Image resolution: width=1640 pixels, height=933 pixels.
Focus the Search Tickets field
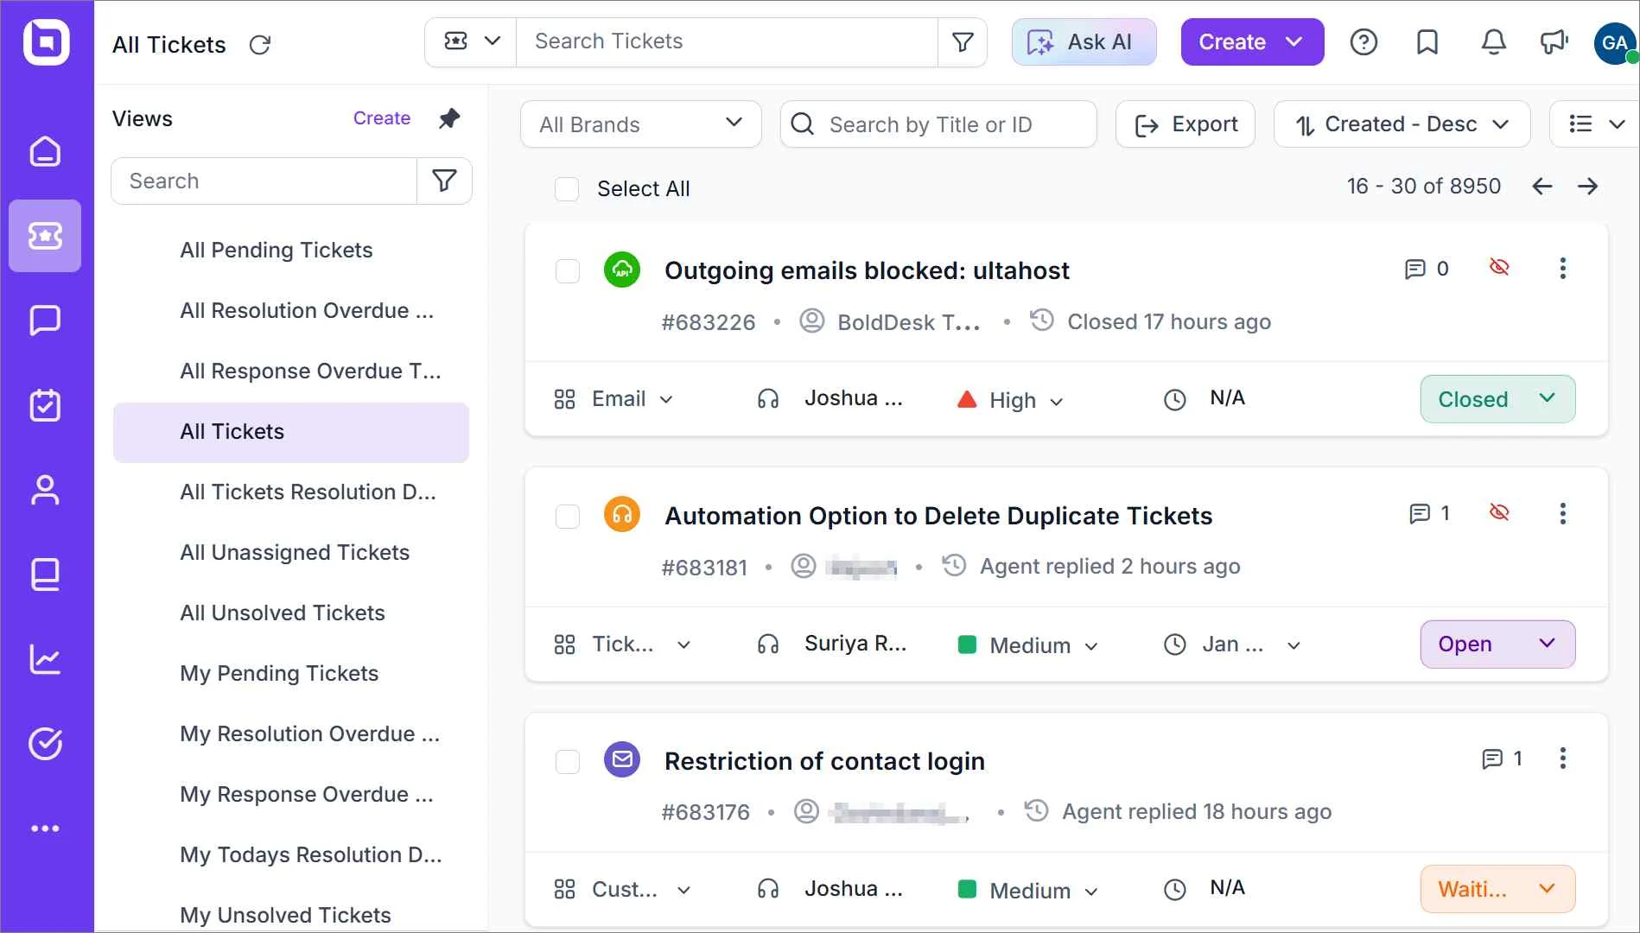click(727, 41)
